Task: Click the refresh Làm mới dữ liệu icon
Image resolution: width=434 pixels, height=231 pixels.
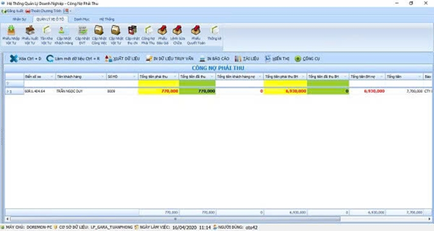Action: pyautogui.click(x=50, y=59)
